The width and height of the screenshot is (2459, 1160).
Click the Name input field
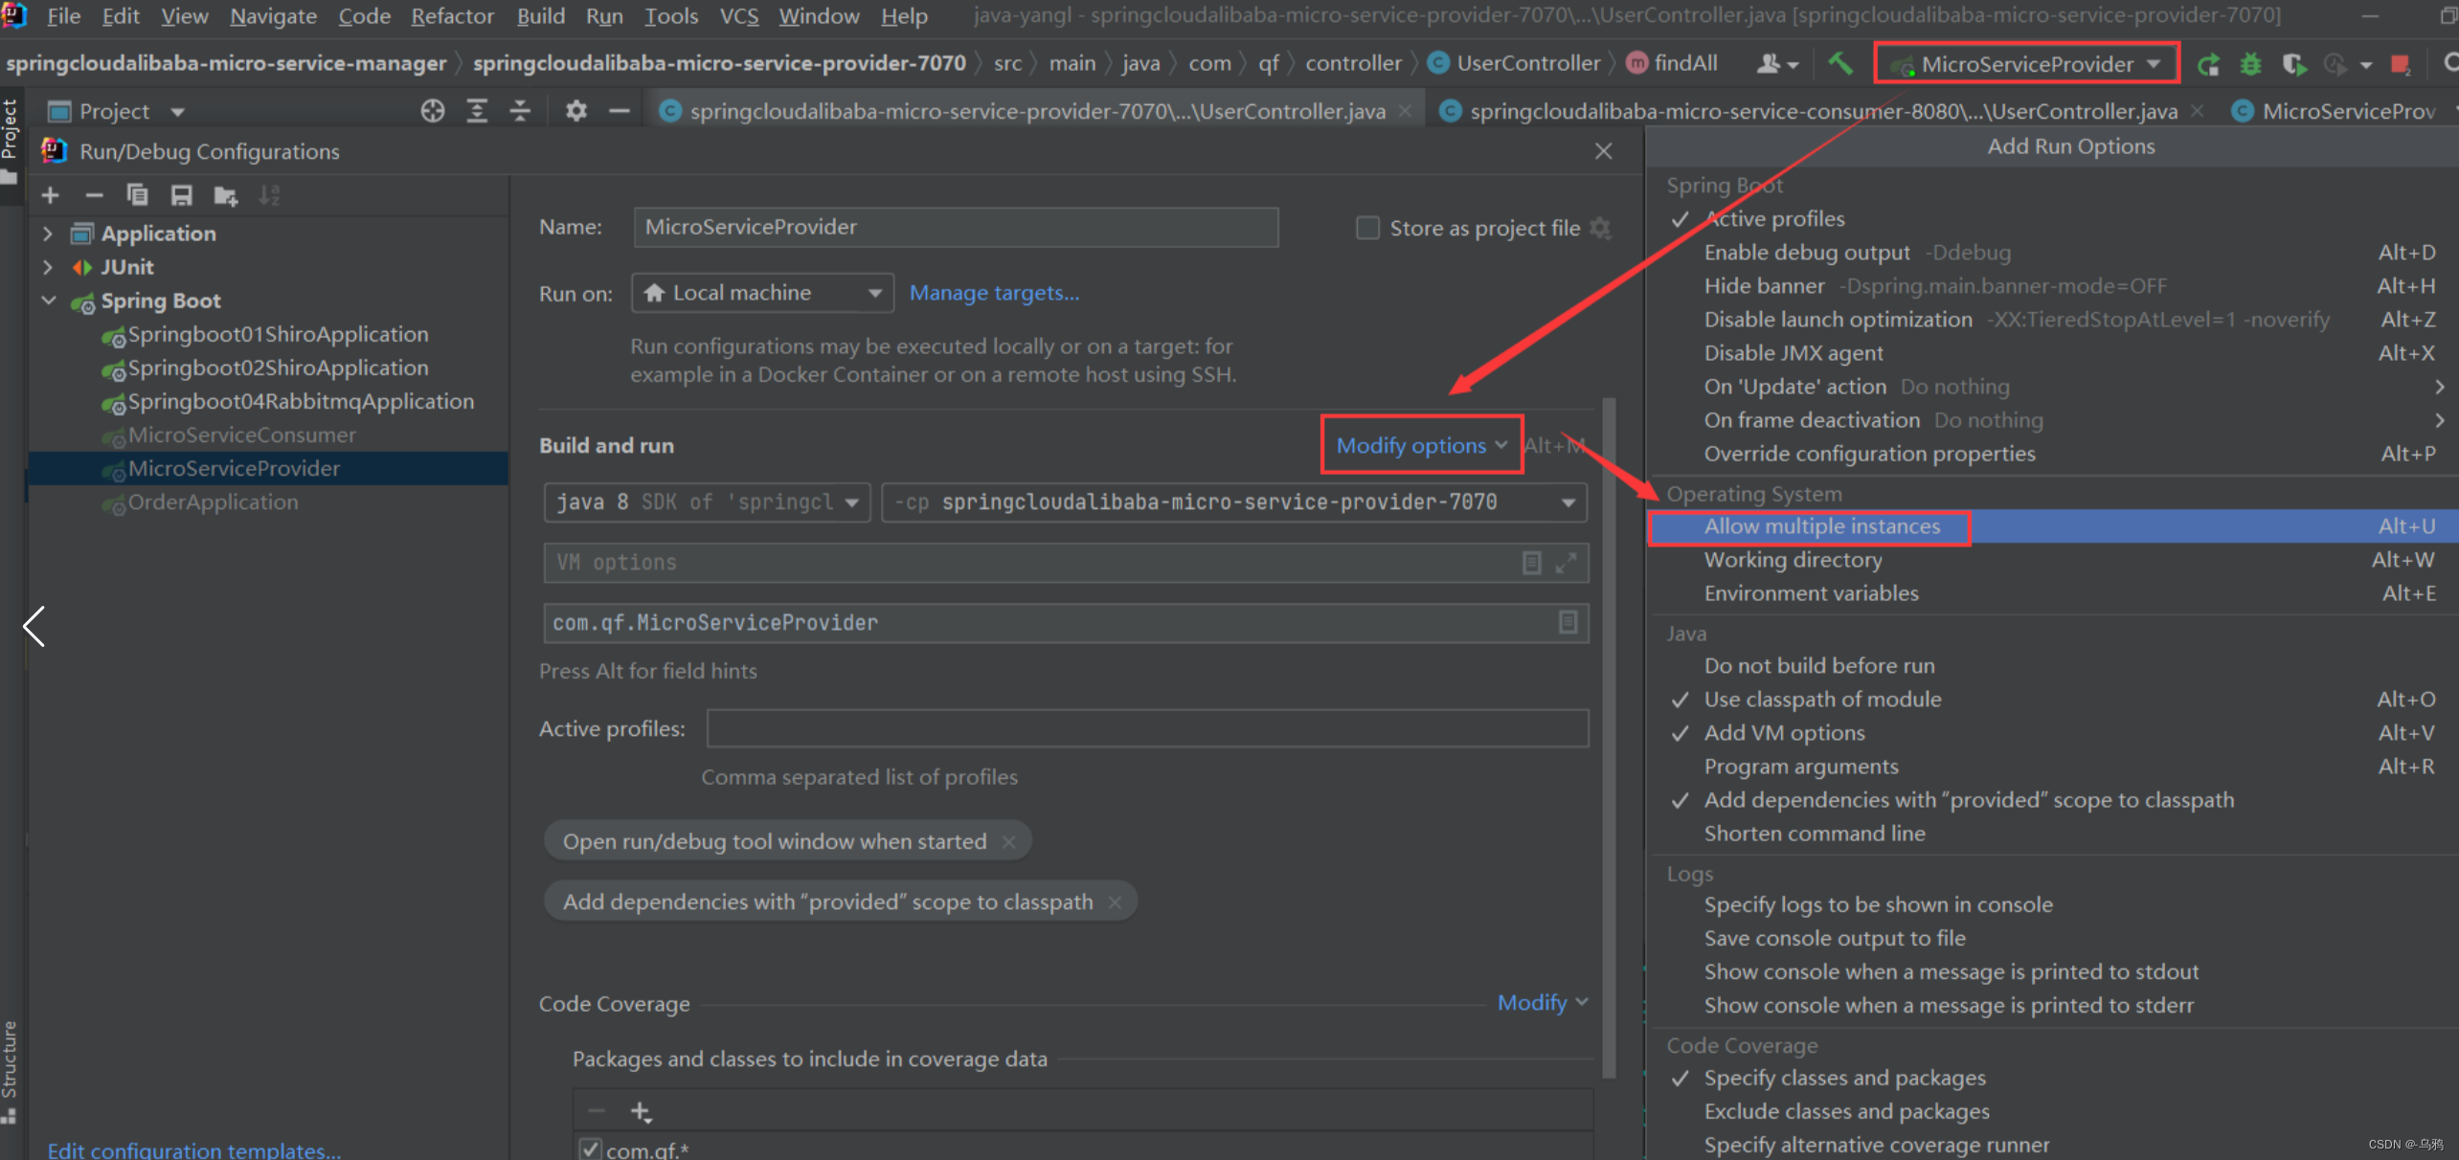[956, 228]
